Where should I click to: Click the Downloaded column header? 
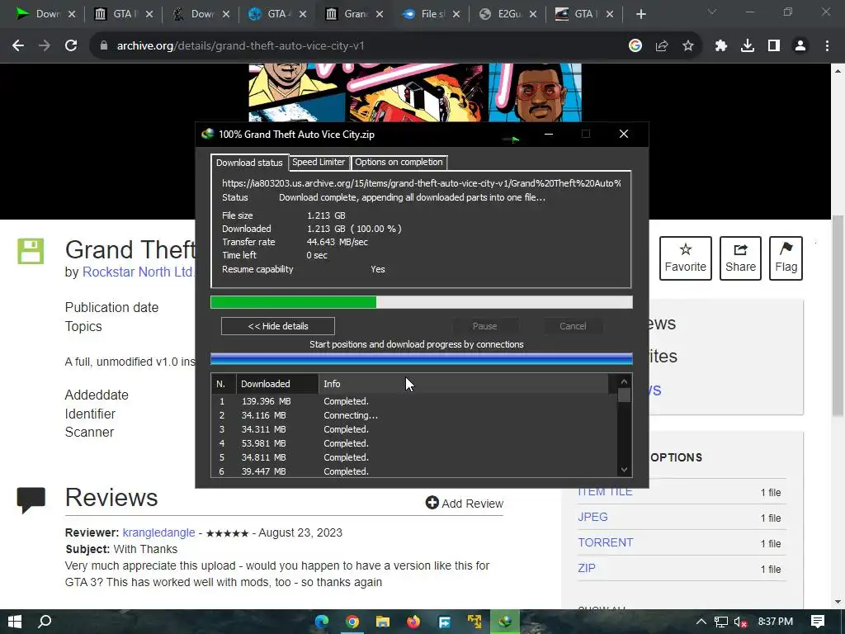click(x=277, y=384)
